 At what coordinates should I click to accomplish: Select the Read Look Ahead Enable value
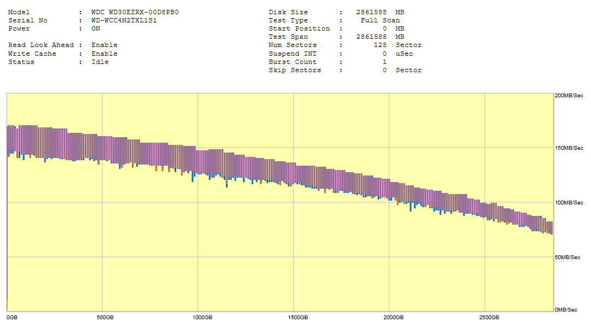(x=104, y=45)
